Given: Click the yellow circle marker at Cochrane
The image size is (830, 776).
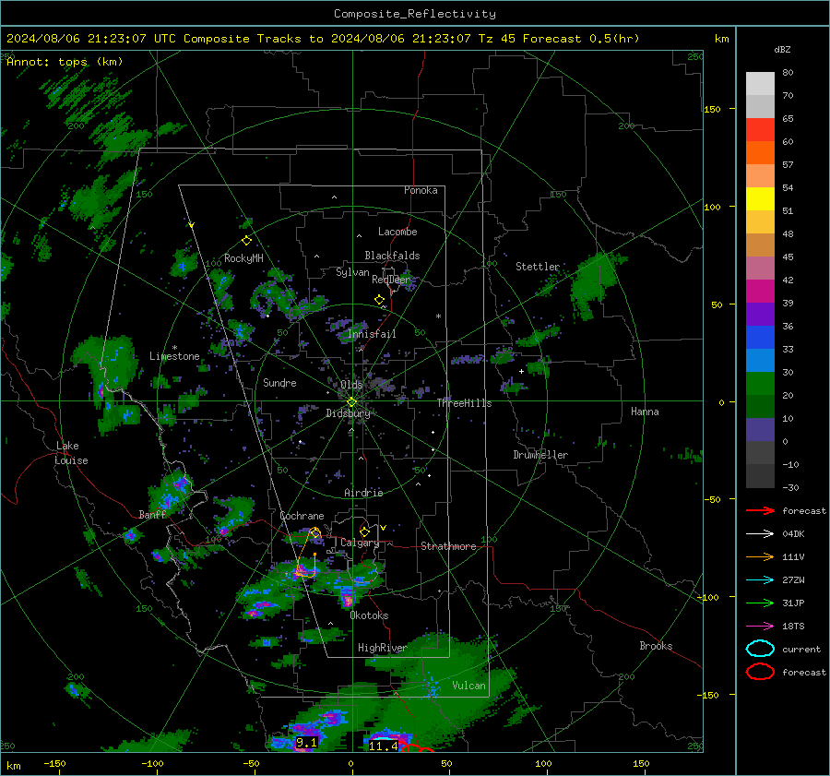Looking at the screenshot, I should pos(315,533).
